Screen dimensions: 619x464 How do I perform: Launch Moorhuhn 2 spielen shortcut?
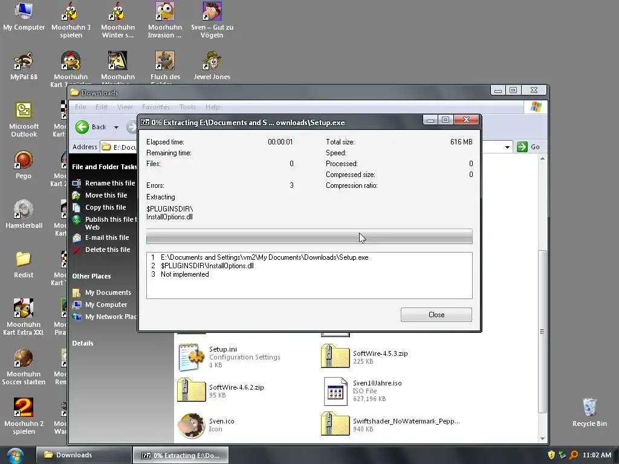(24, 416)
